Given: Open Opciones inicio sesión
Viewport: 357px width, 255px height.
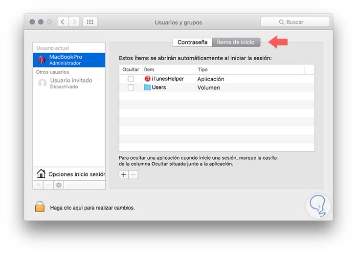Looking at the screenshot, I should (x=69, y=174).
